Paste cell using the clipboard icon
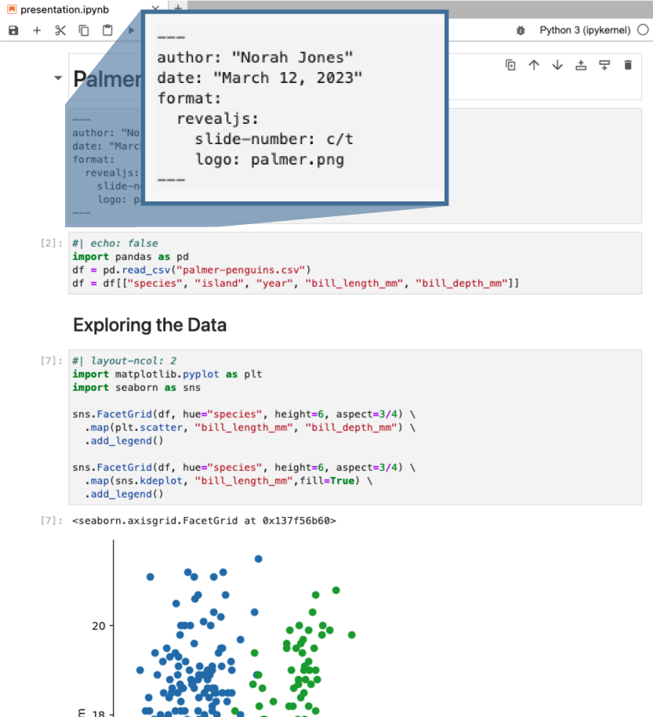Screen dimensions: 653x717 (x=107, y=31)
